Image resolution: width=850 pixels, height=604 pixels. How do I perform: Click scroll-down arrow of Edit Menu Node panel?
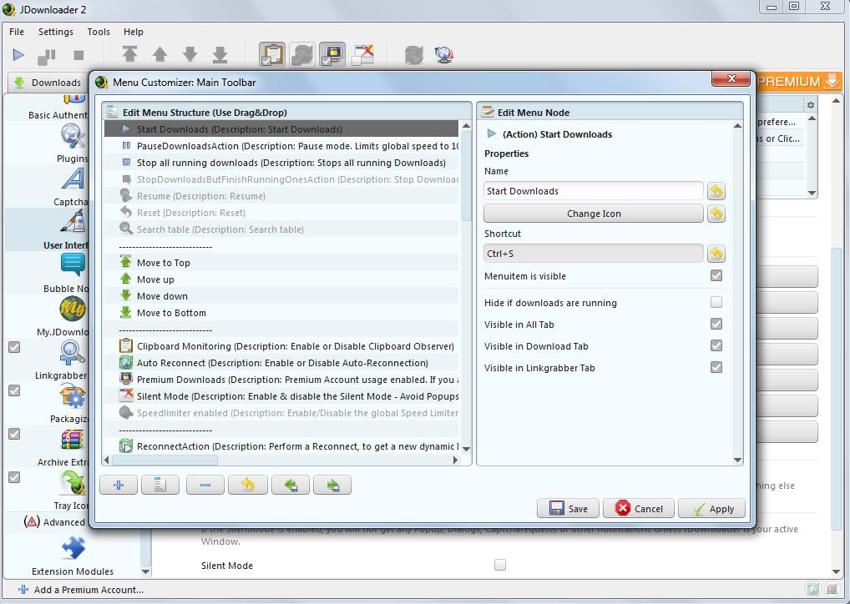coord(737,460)
